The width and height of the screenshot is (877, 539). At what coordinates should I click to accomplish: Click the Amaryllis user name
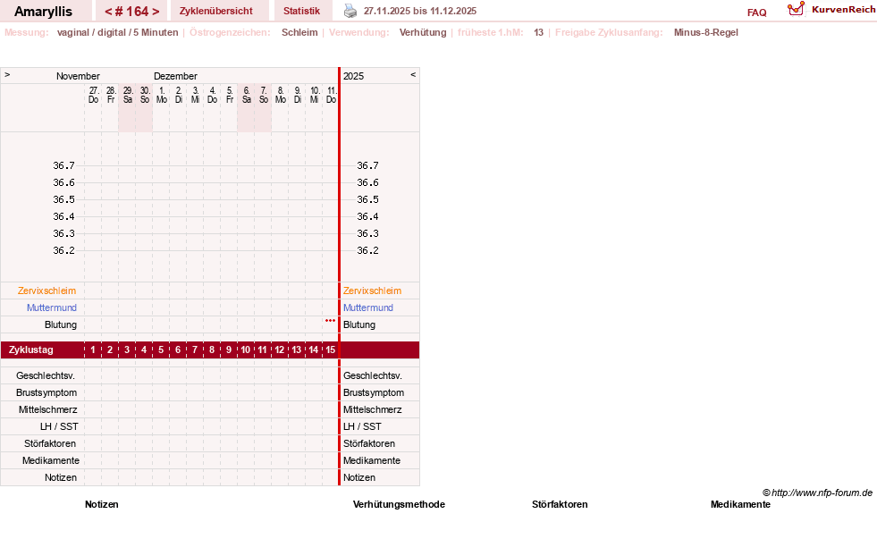coord(43,12)
